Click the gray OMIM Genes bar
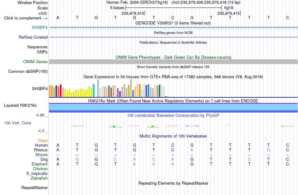Screen dimensions: 298x195 (x=173, y=62)
